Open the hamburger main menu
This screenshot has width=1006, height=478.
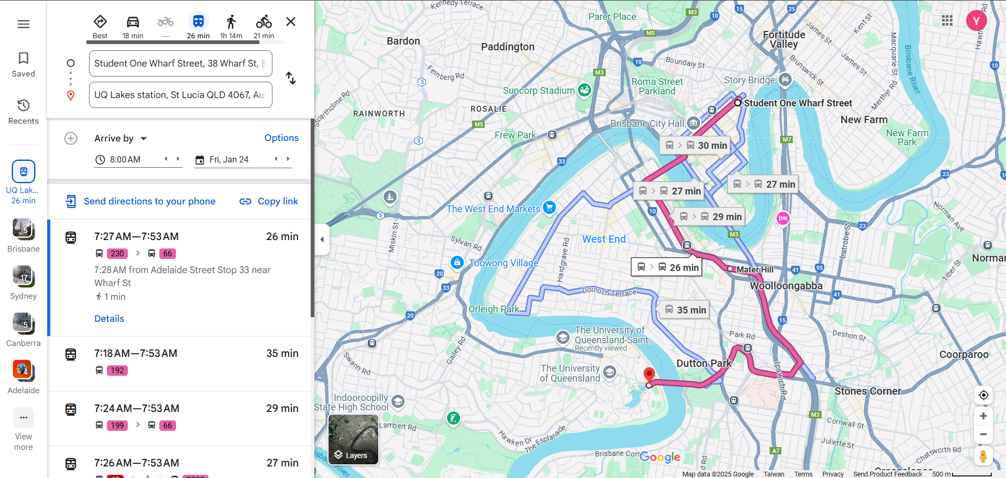pyautogui.click(x=24, y=24)
